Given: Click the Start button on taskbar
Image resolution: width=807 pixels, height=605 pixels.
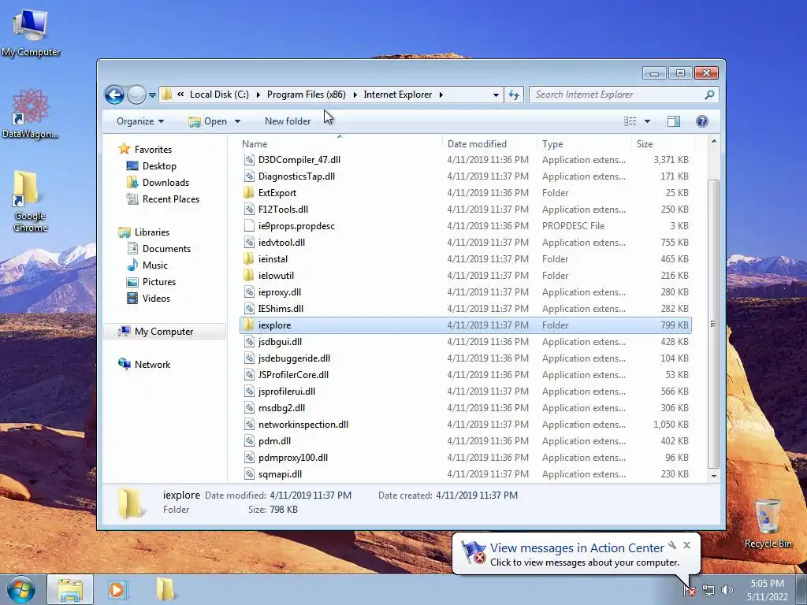Looking at the screenshot, I should [21, 589].
